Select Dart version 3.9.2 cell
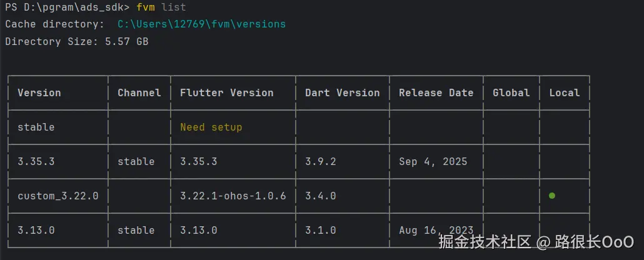Viewport: 644px width, 260px height. 320,162
